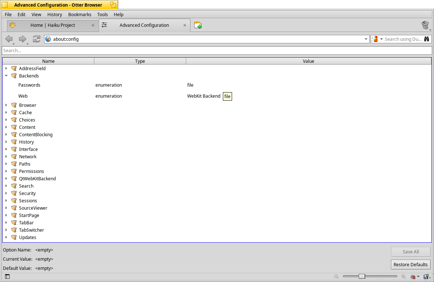The width and height of the screenshot is (434, 282).
Task: Expand the AddressField group
Action: pos(6,68)
